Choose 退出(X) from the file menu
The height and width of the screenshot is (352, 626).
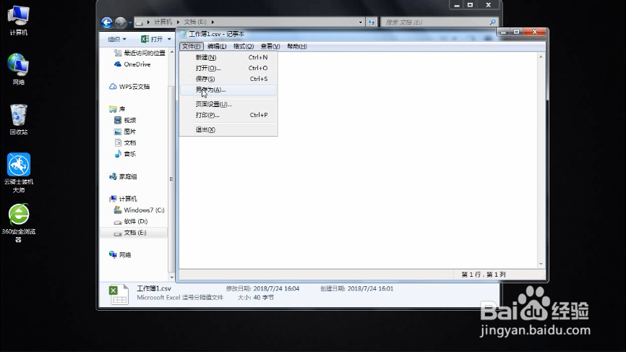pyautogui.click(x=228, y=129)
